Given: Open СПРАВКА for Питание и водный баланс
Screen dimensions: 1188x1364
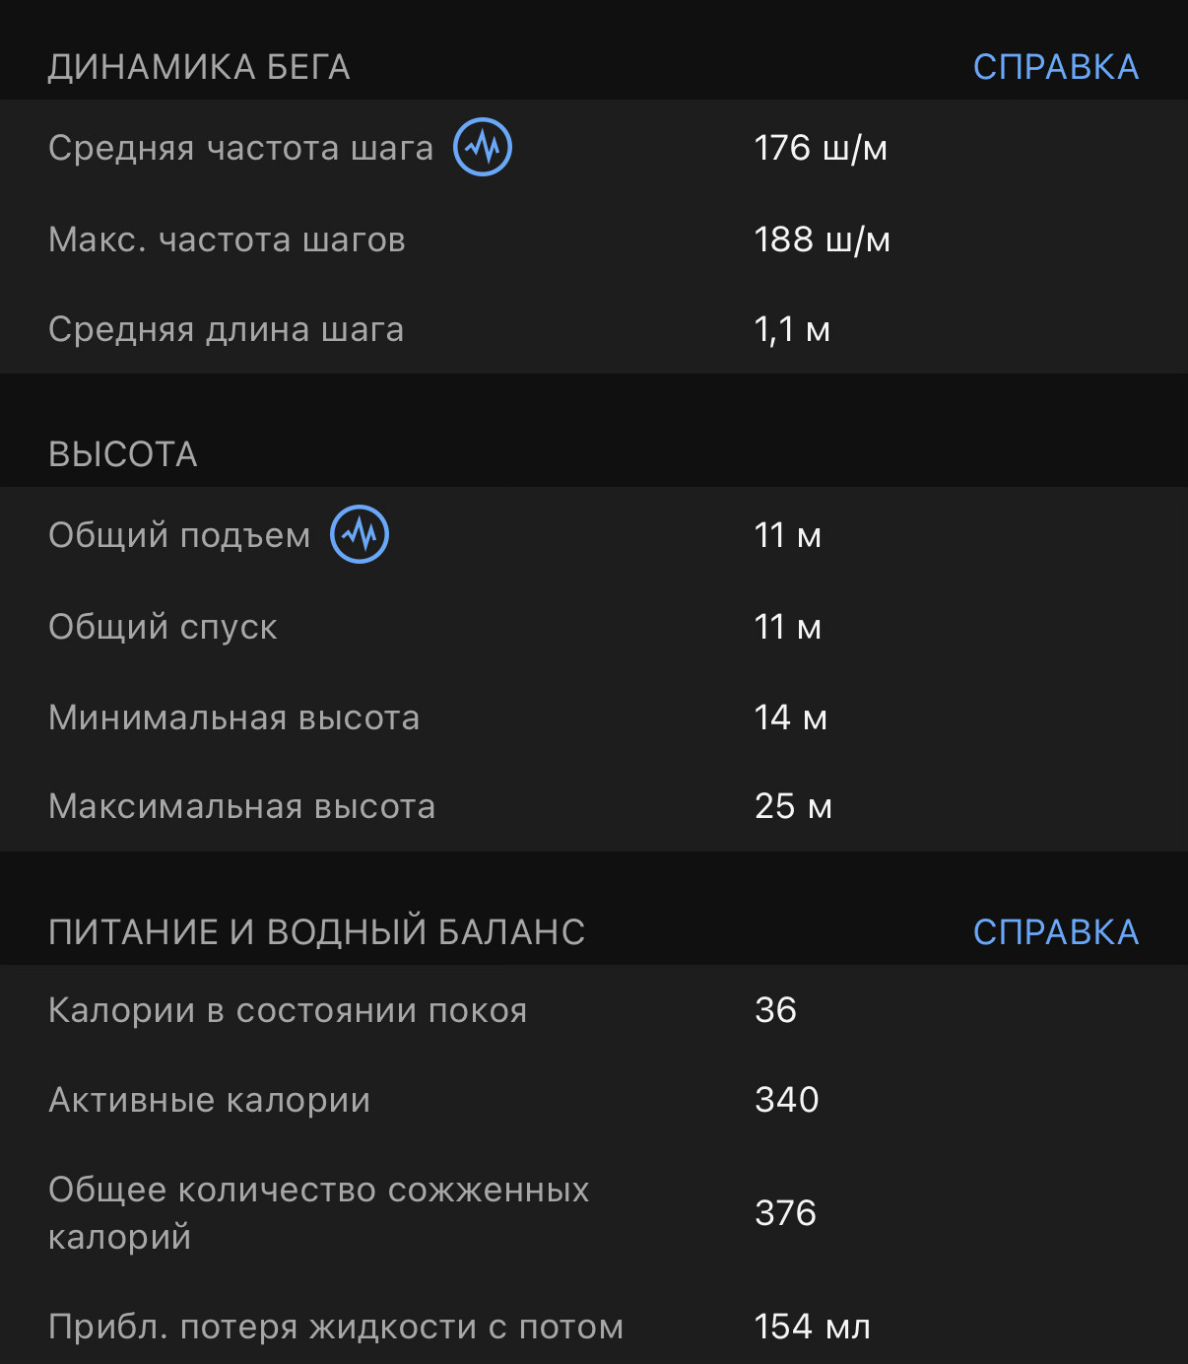Looking at the screenshot, I should [1056, 932].
